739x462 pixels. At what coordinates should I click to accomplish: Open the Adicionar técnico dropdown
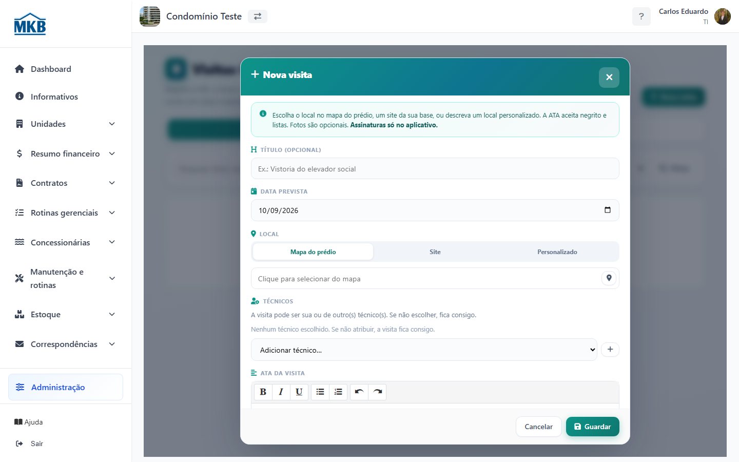(x=424, y=350)
